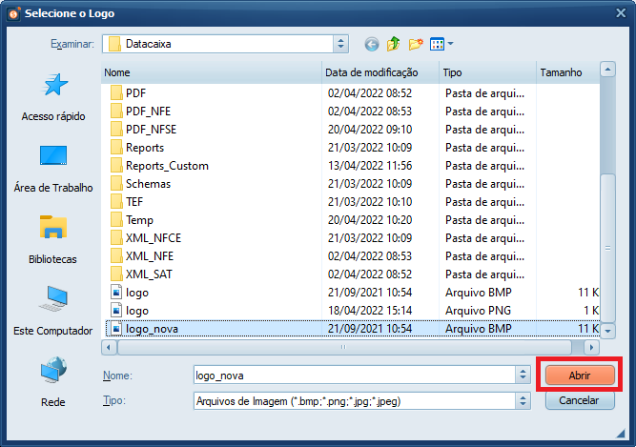This screenshot has width=636, height=447.
Task: Open Acesso rápido in sidebar
Action: pyautogui.click(x=53, y=97)
